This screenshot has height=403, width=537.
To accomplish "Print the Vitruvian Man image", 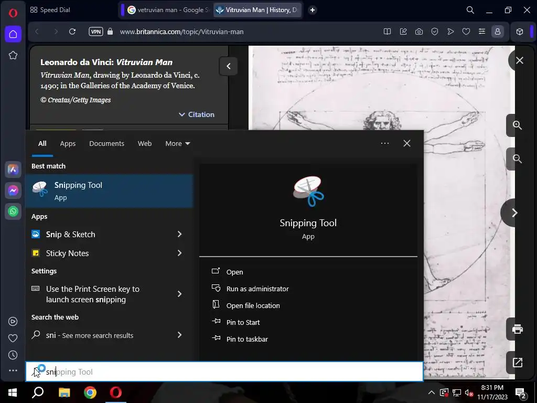I will 517,329.
